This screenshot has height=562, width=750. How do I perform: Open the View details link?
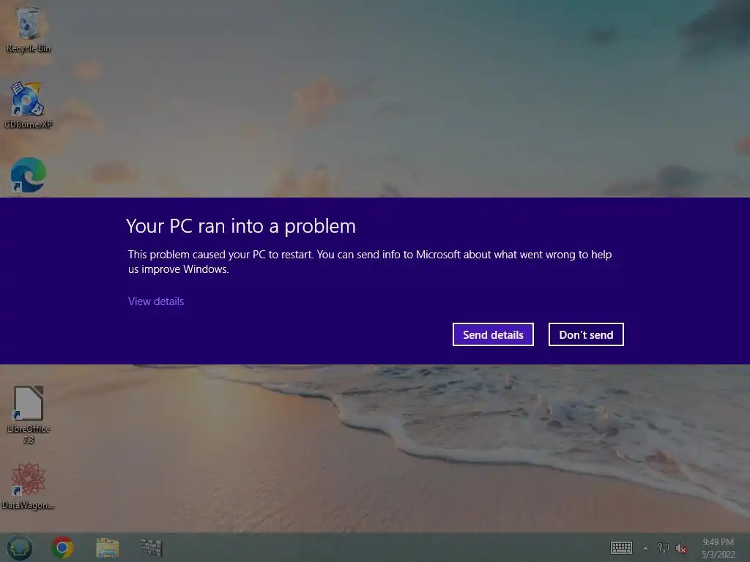click(156, 301)
